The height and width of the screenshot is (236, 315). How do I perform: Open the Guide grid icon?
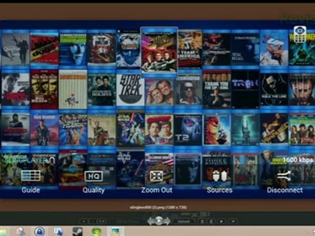tap(31, 176)
